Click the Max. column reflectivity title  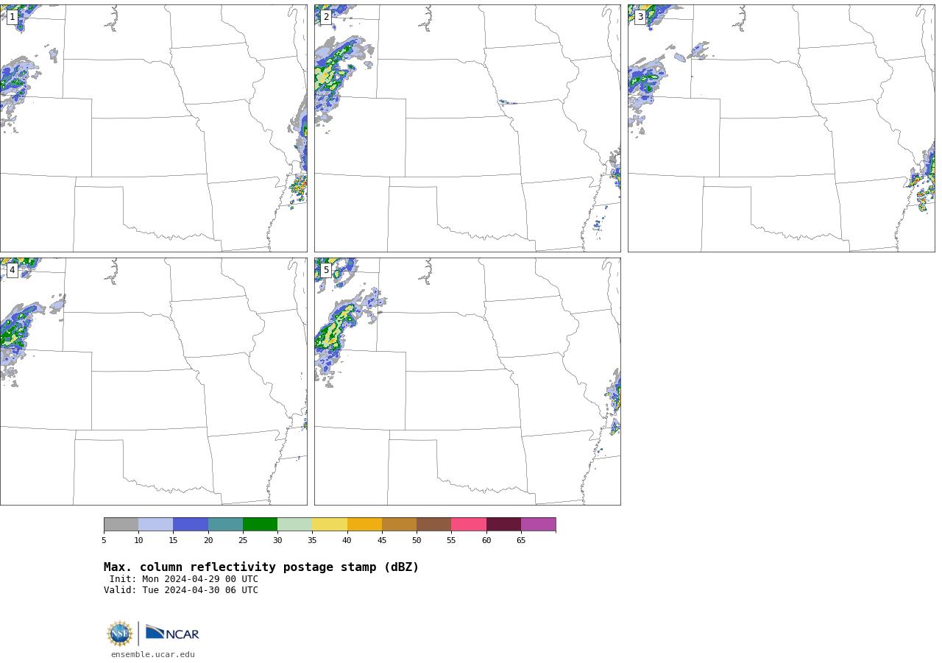click(261, 567)
